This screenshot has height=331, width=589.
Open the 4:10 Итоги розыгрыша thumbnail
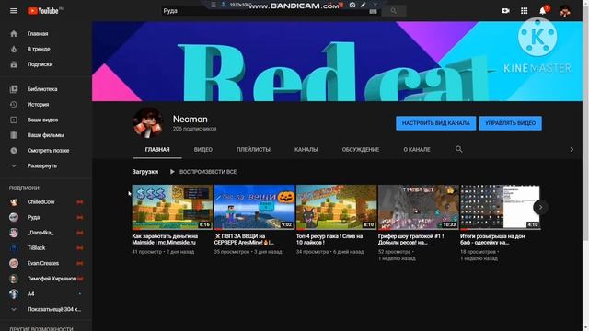[501, 207]
